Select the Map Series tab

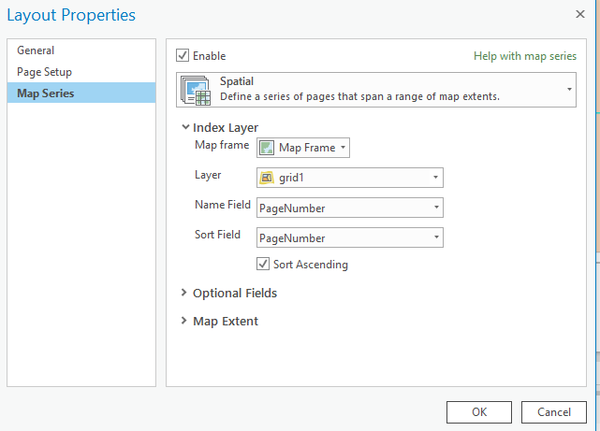tap(45, 93)
